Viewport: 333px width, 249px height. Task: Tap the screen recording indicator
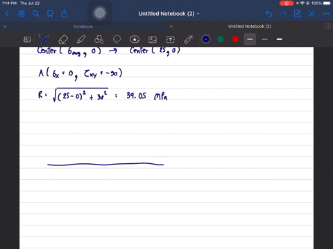(x=287, y=3)
